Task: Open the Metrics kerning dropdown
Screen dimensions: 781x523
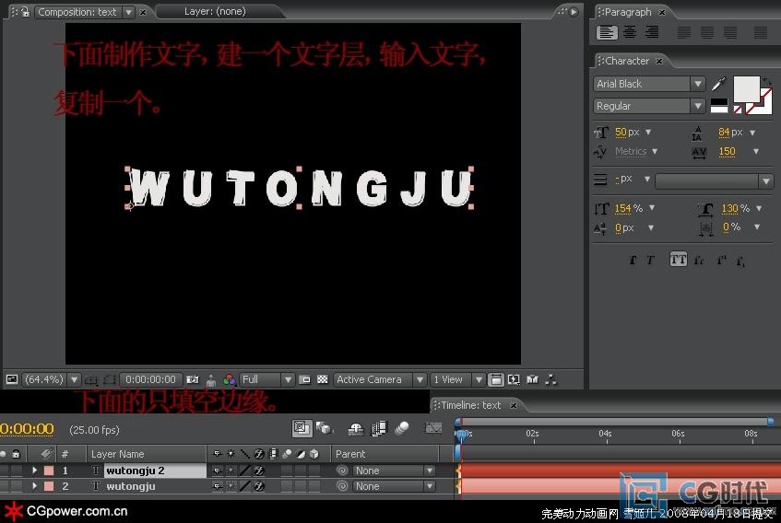Action: 655,151
